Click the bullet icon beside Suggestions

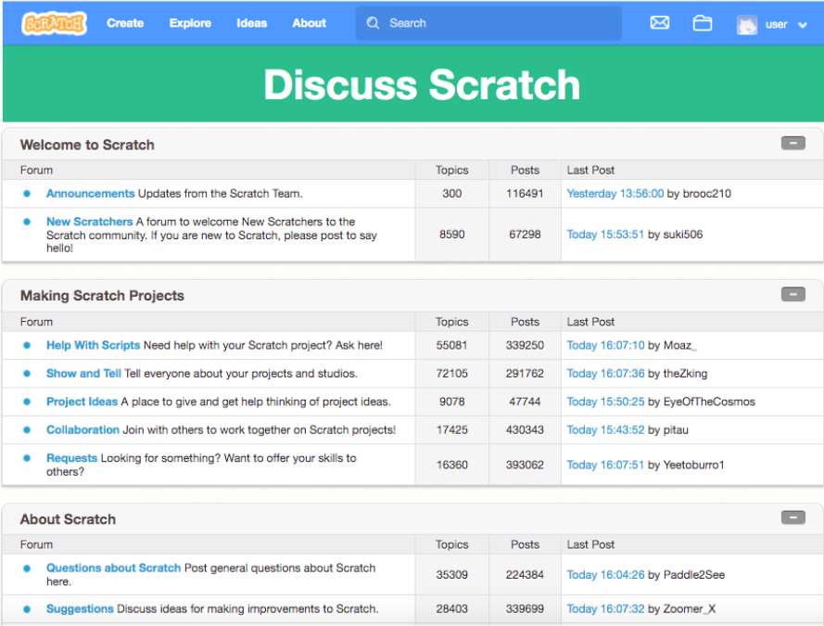click(x=27, y=609)
